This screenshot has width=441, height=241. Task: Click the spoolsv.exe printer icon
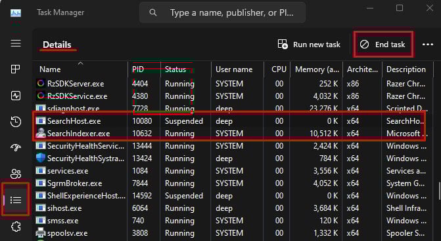pyautogui.click(x=41, y=232)
